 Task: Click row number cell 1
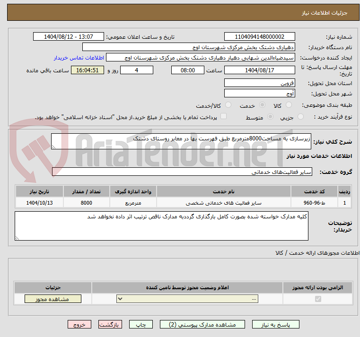click(344, 203)
